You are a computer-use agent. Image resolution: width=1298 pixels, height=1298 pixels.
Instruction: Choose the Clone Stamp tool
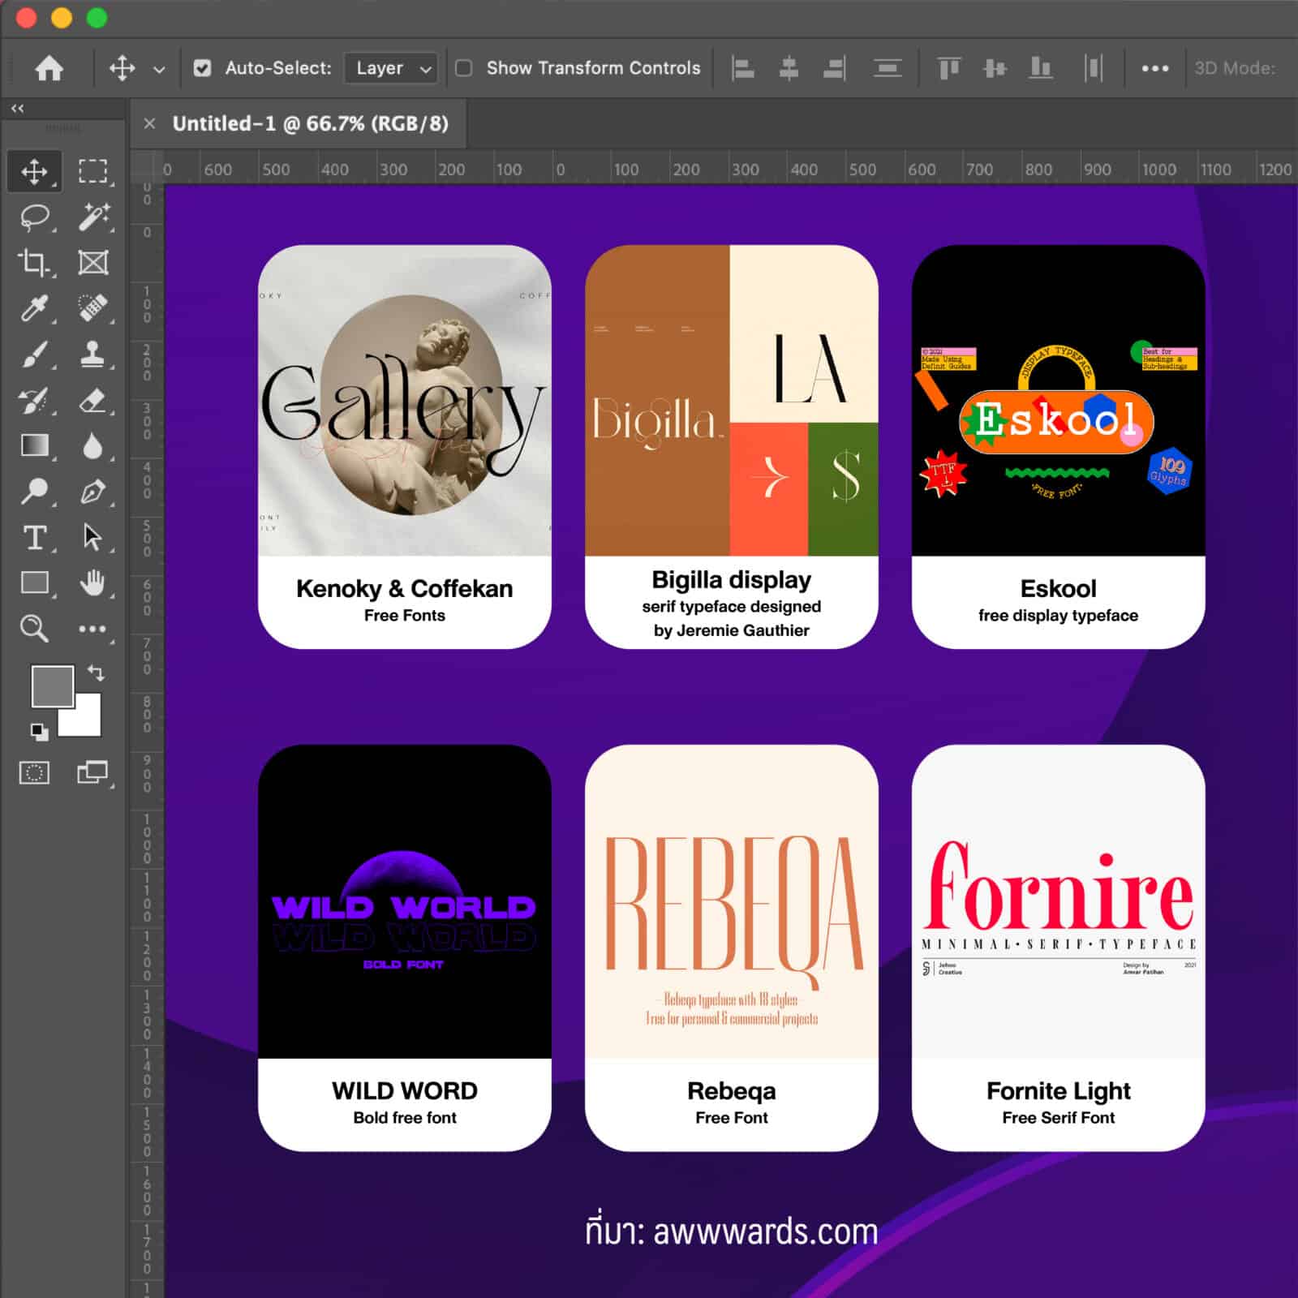(x=92, y=355)
